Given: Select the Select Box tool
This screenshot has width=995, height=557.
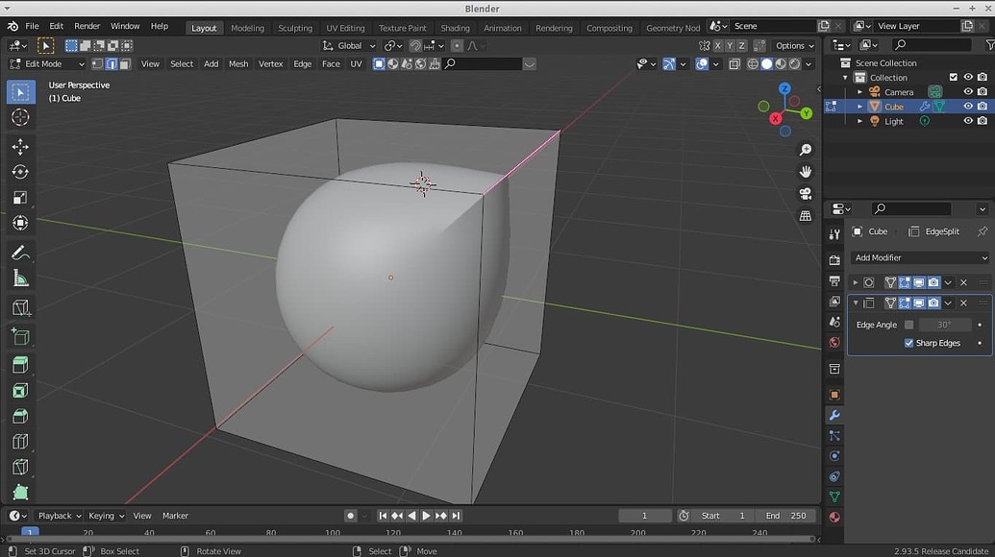Looking at the screenshot, I should [20, 92].
